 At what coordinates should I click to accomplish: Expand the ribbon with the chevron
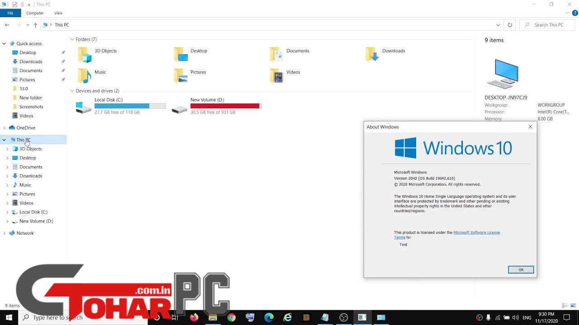[566, 13]
